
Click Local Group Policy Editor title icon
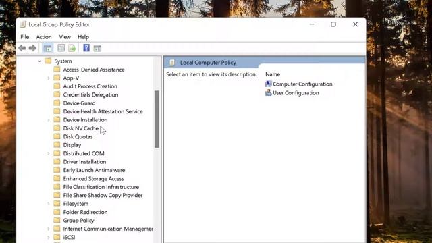click(23, 24)
